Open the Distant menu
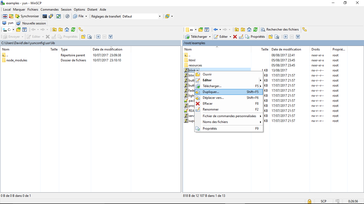 coord(92,10)
